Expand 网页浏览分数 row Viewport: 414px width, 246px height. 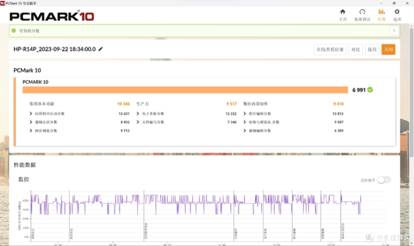[31, 130]
